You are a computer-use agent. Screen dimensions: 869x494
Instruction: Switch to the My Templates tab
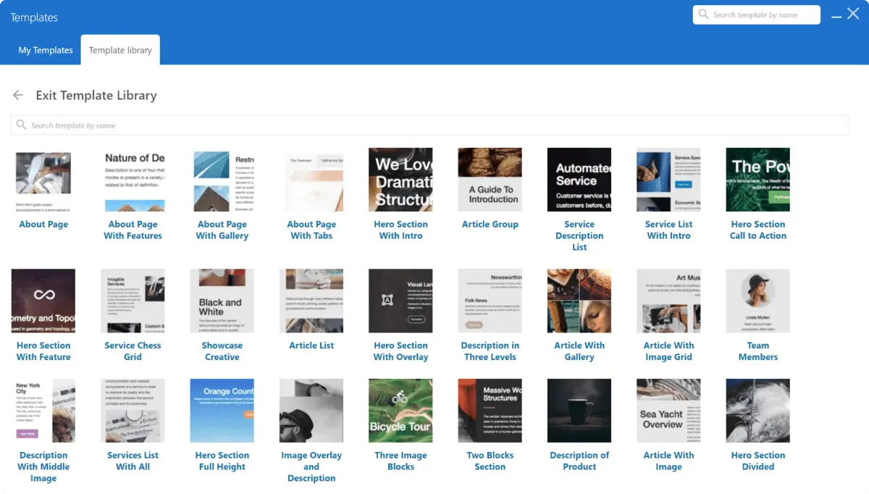click(46, 50)
